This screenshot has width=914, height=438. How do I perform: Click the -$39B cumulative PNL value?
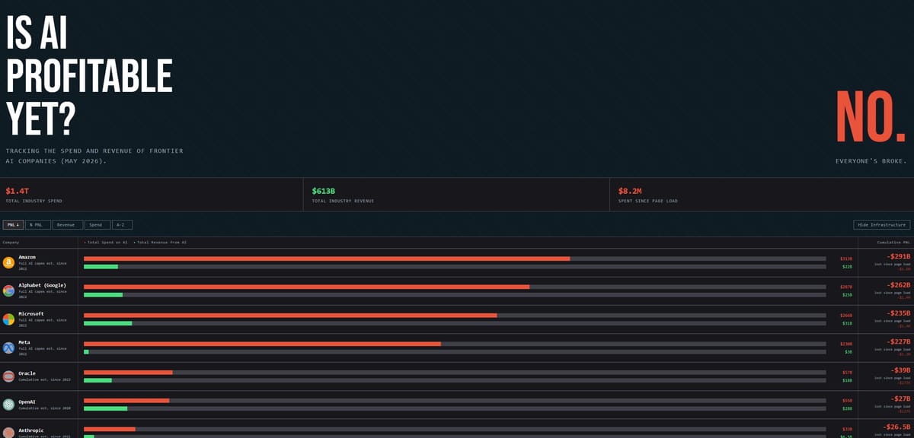pos(901,370)
